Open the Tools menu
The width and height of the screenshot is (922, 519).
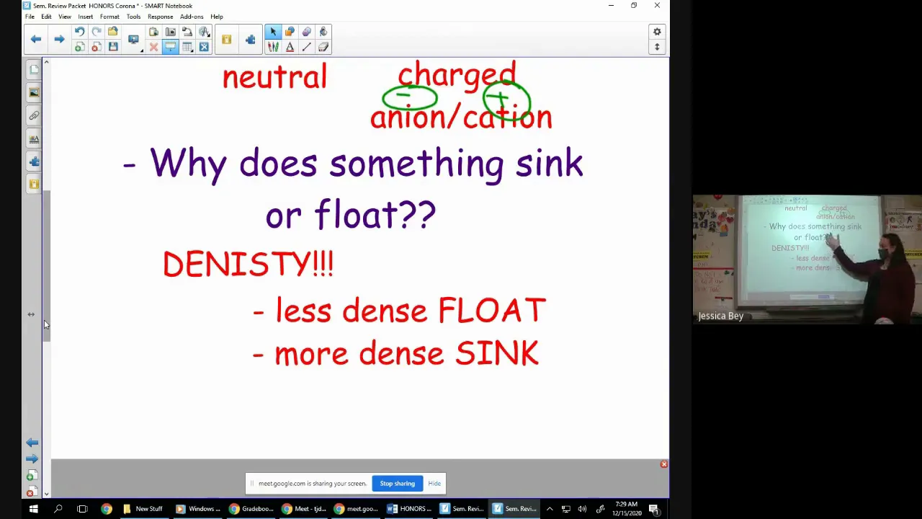(x=133, y=17)
